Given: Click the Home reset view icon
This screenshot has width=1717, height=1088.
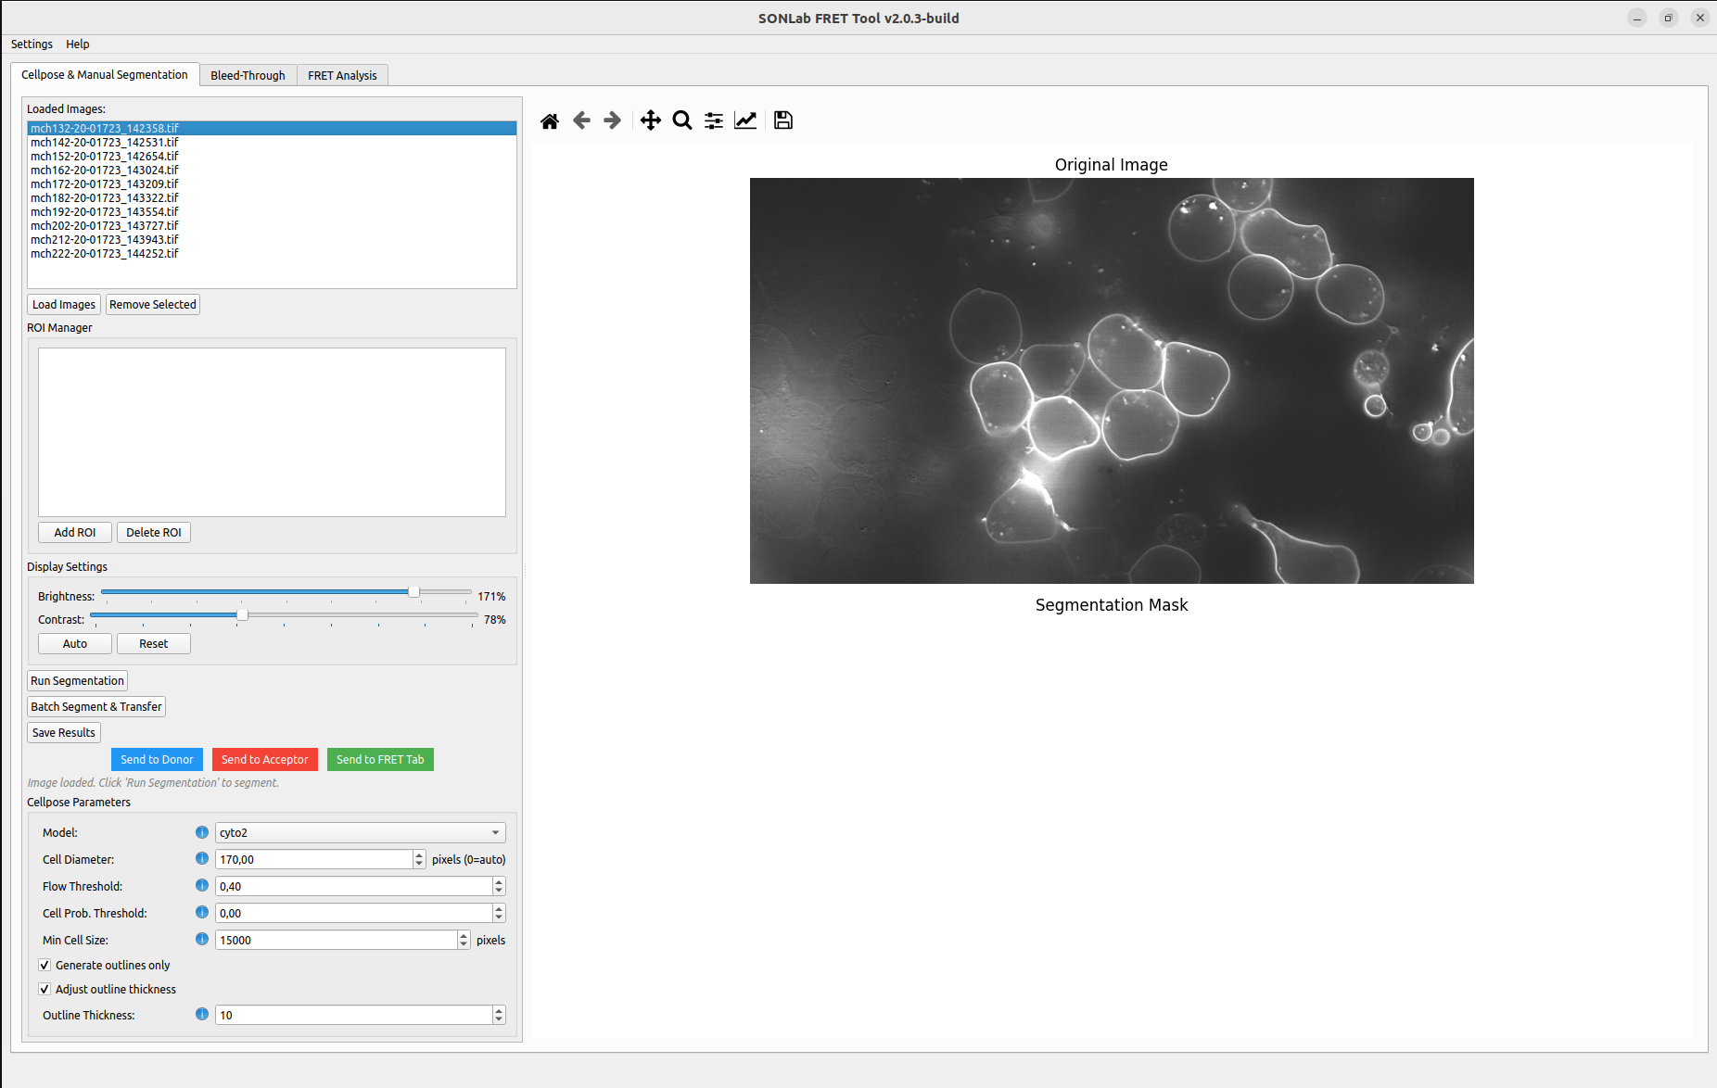Looking at the screenshot, I should pyautogui.click(x=550, y=120).
